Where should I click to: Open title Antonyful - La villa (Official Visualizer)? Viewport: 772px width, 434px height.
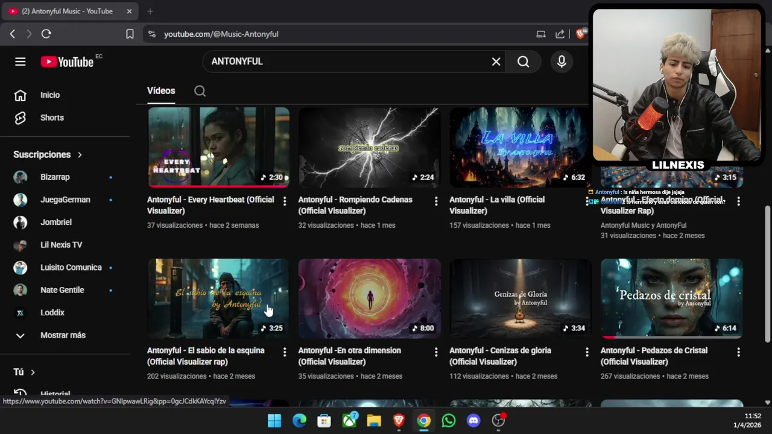[x=497, y=205]
